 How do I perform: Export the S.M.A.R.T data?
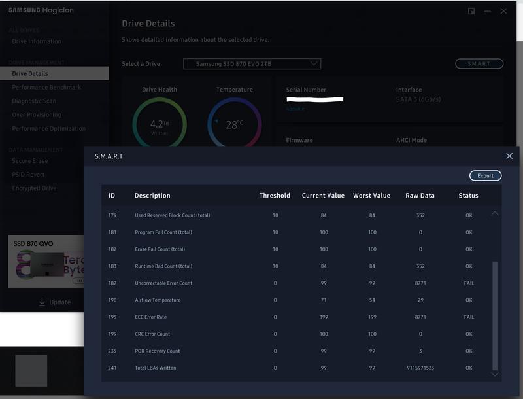tap(485, 175)
